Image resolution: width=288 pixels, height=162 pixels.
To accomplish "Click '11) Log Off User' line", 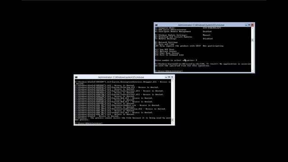I will [x=165, y=49].
